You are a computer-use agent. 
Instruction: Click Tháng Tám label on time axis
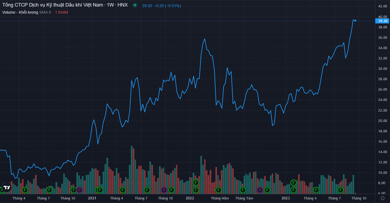pos(244,198)
